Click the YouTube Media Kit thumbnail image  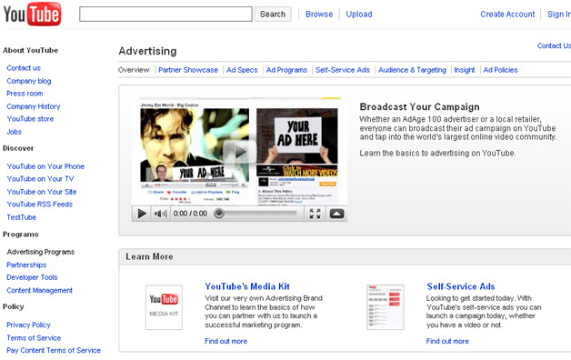click(164, 307)
